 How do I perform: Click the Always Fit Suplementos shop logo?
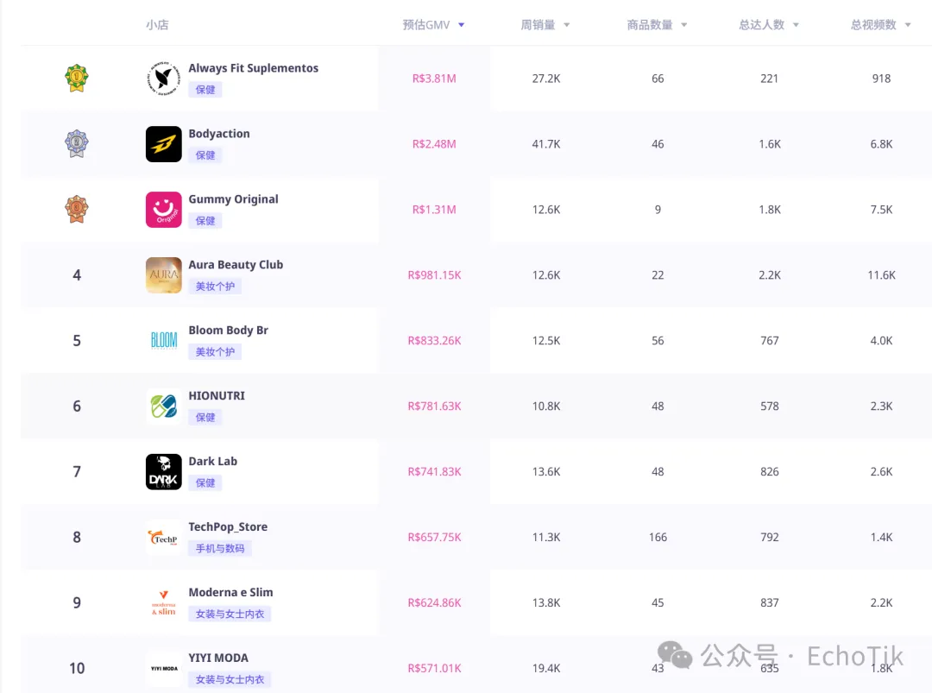point(163,79)
